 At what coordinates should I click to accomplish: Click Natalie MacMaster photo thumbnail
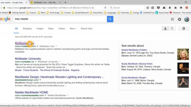coord(183,54)
